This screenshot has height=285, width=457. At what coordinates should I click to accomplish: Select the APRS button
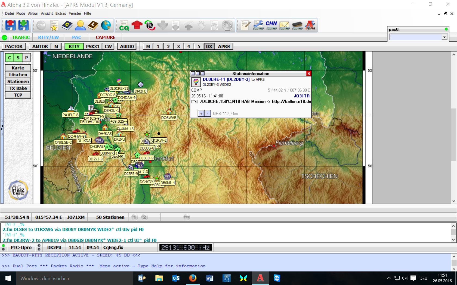pyautogui.click(x=224, y=46)
